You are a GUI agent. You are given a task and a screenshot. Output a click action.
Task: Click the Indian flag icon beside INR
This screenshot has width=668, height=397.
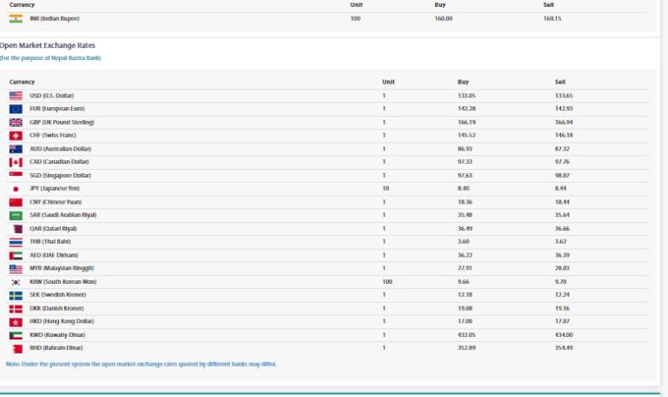pyautogui.click(x=16, y=19)
